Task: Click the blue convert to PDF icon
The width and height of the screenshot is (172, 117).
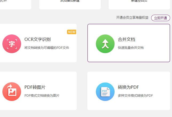Action: [x=105, y=92]
